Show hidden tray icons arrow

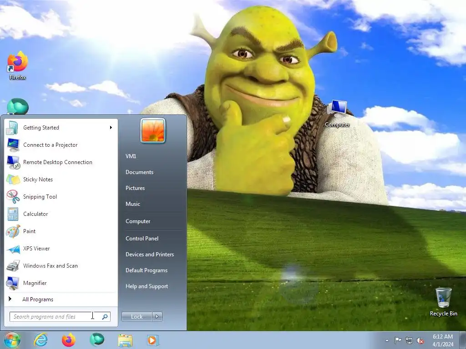(x=387, y=340)
